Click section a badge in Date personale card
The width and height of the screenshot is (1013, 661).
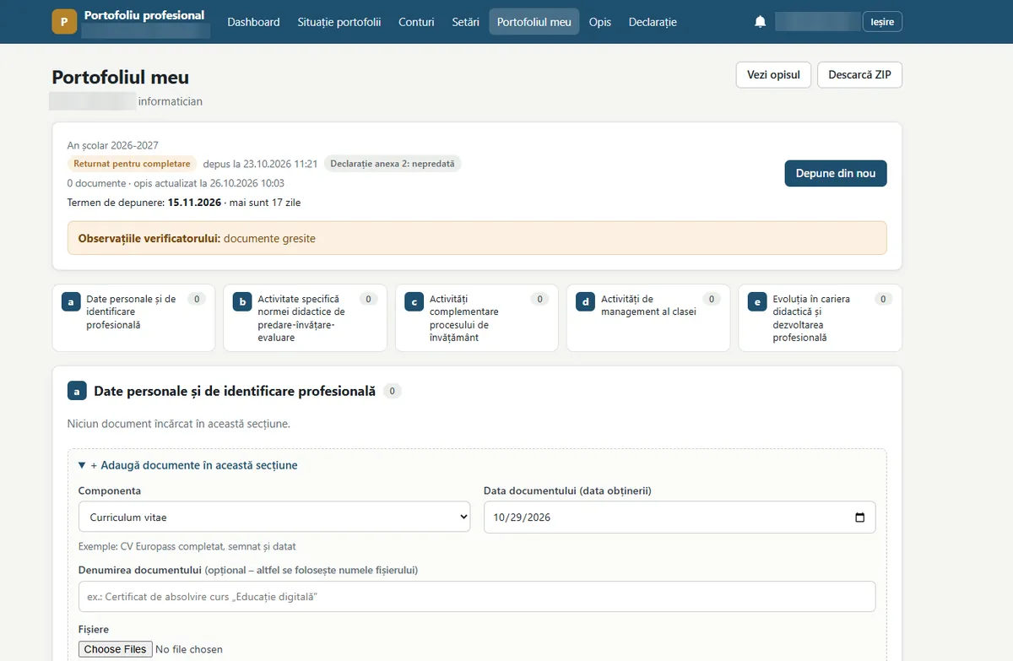(71, 302)
